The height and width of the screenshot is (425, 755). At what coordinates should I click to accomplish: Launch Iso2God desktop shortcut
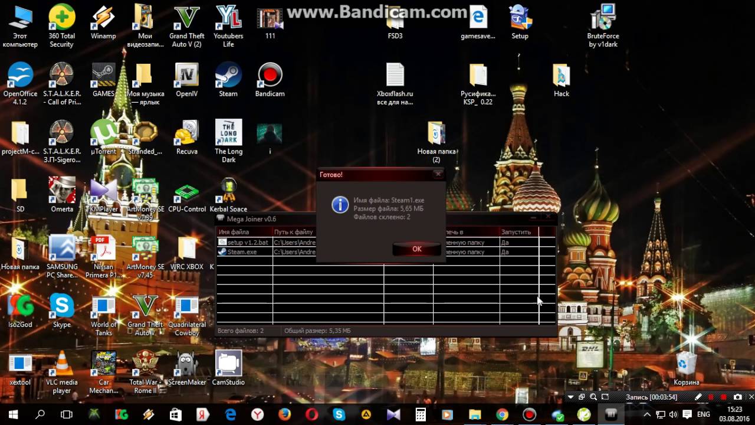20,311
